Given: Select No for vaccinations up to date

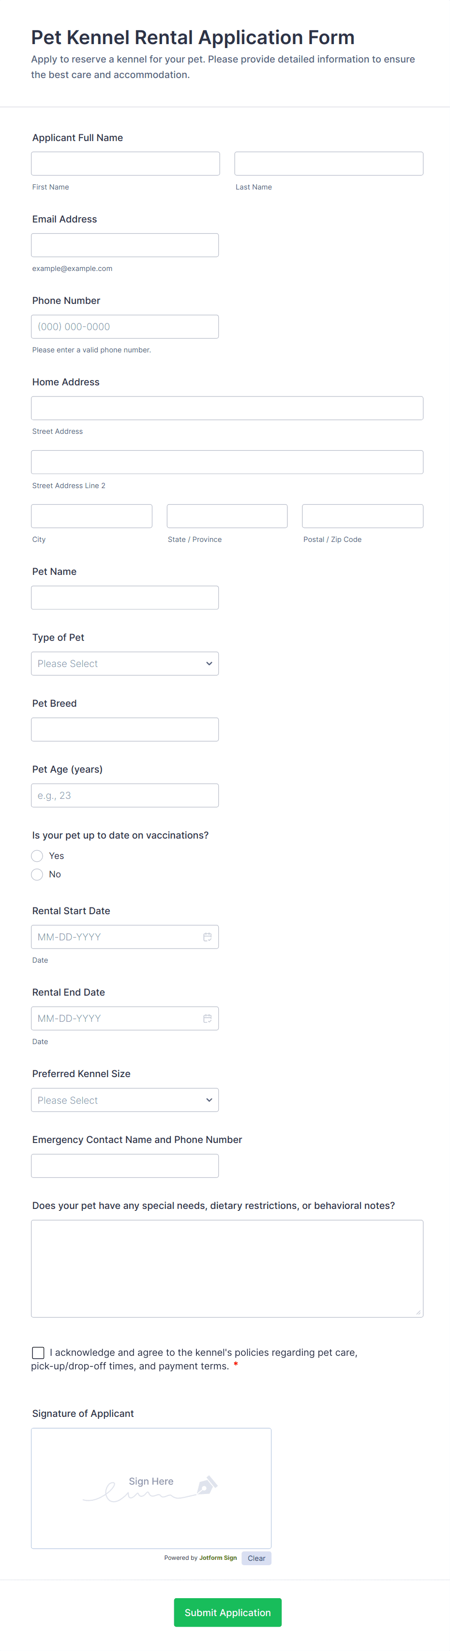Looking at the screenshot, I should click(x=37, y=874).
